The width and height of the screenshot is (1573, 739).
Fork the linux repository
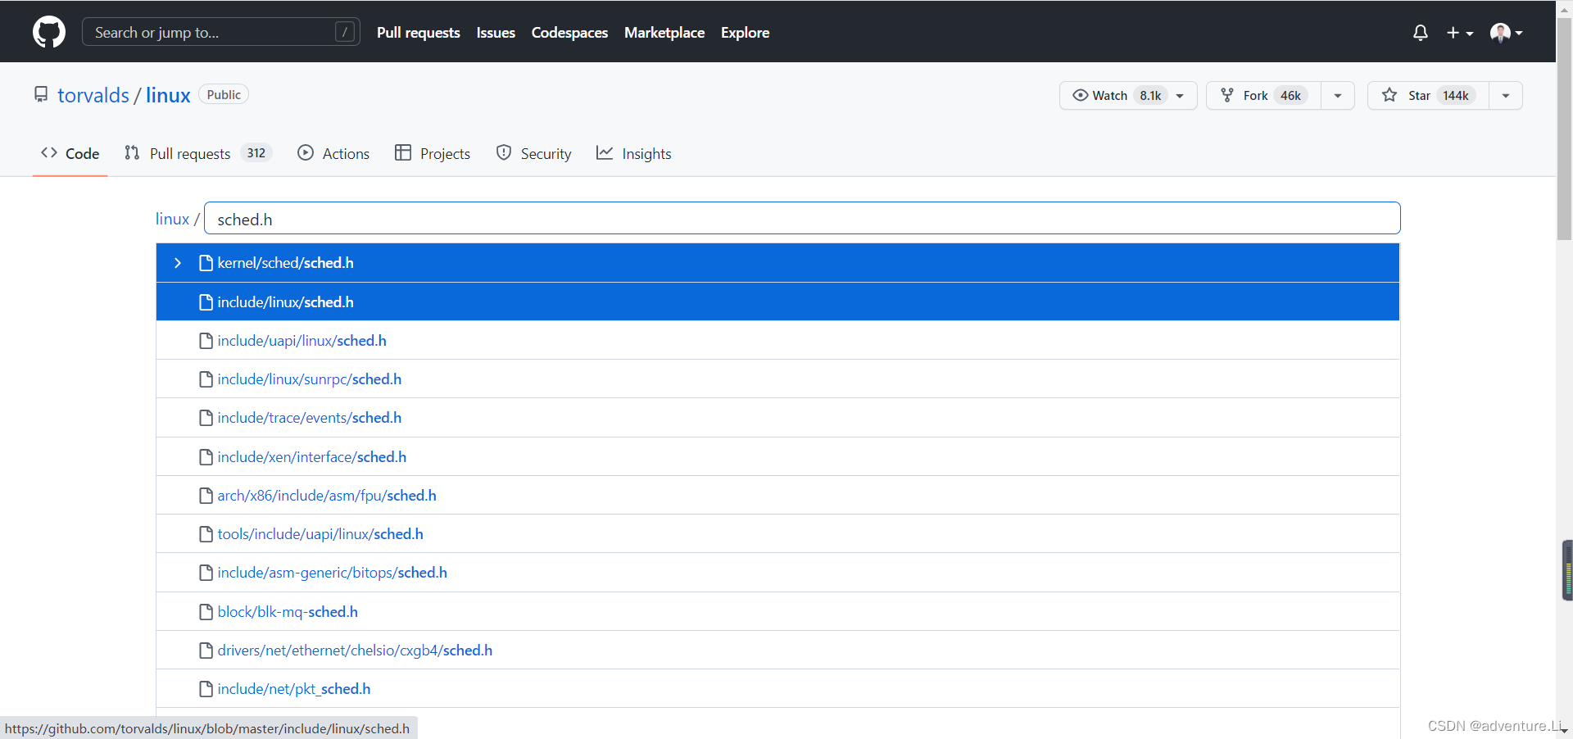(1263, 96)
